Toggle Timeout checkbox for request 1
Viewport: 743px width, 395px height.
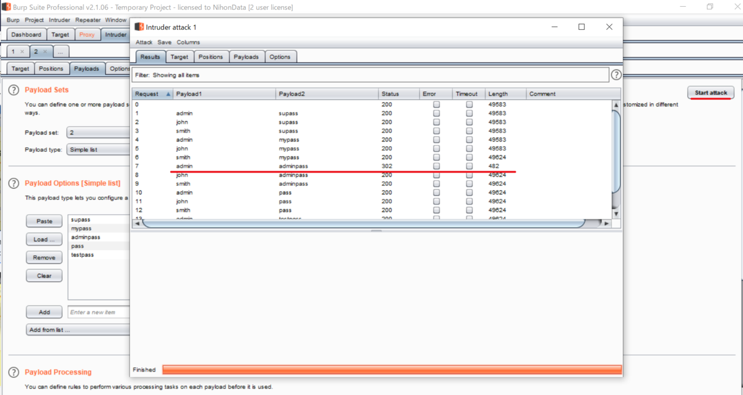(x=469, y=113)
